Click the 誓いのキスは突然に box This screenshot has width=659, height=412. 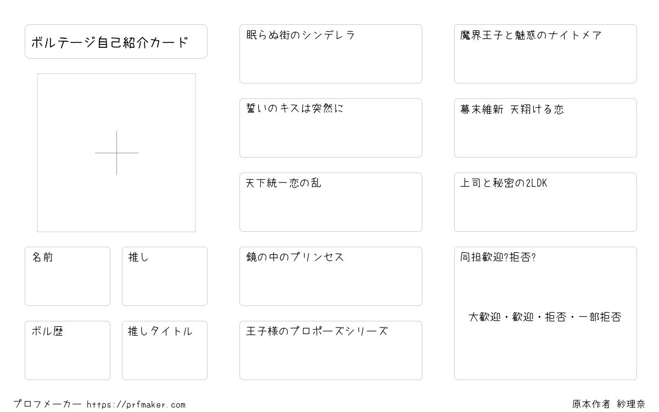pos(331,128)
